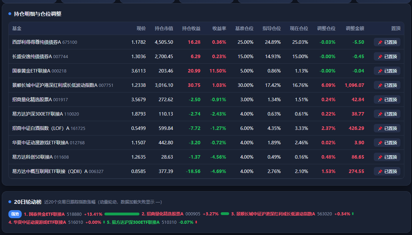This screenshot has height=235, width=412.
Task: Click pin icon in 招商量化精选股票A table row
Action: click(x=380, y=100)
